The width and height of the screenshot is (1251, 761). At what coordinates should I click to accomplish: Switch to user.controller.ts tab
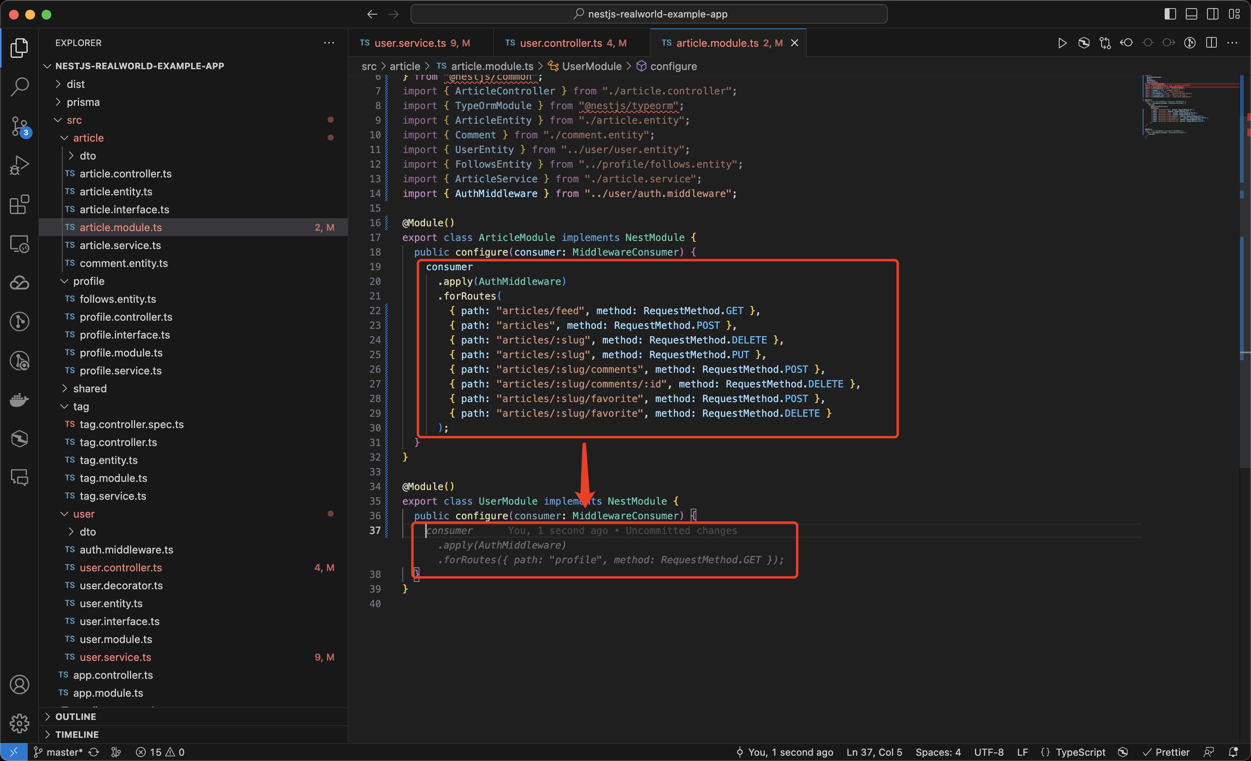[560, 43]
